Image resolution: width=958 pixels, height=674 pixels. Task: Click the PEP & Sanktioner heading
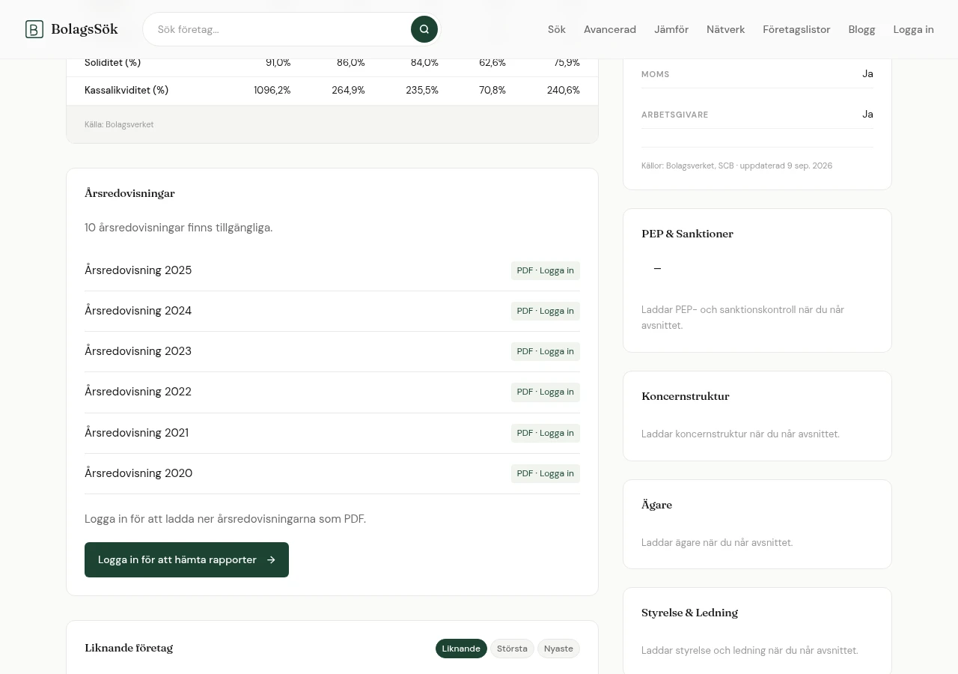pos(687,234)
